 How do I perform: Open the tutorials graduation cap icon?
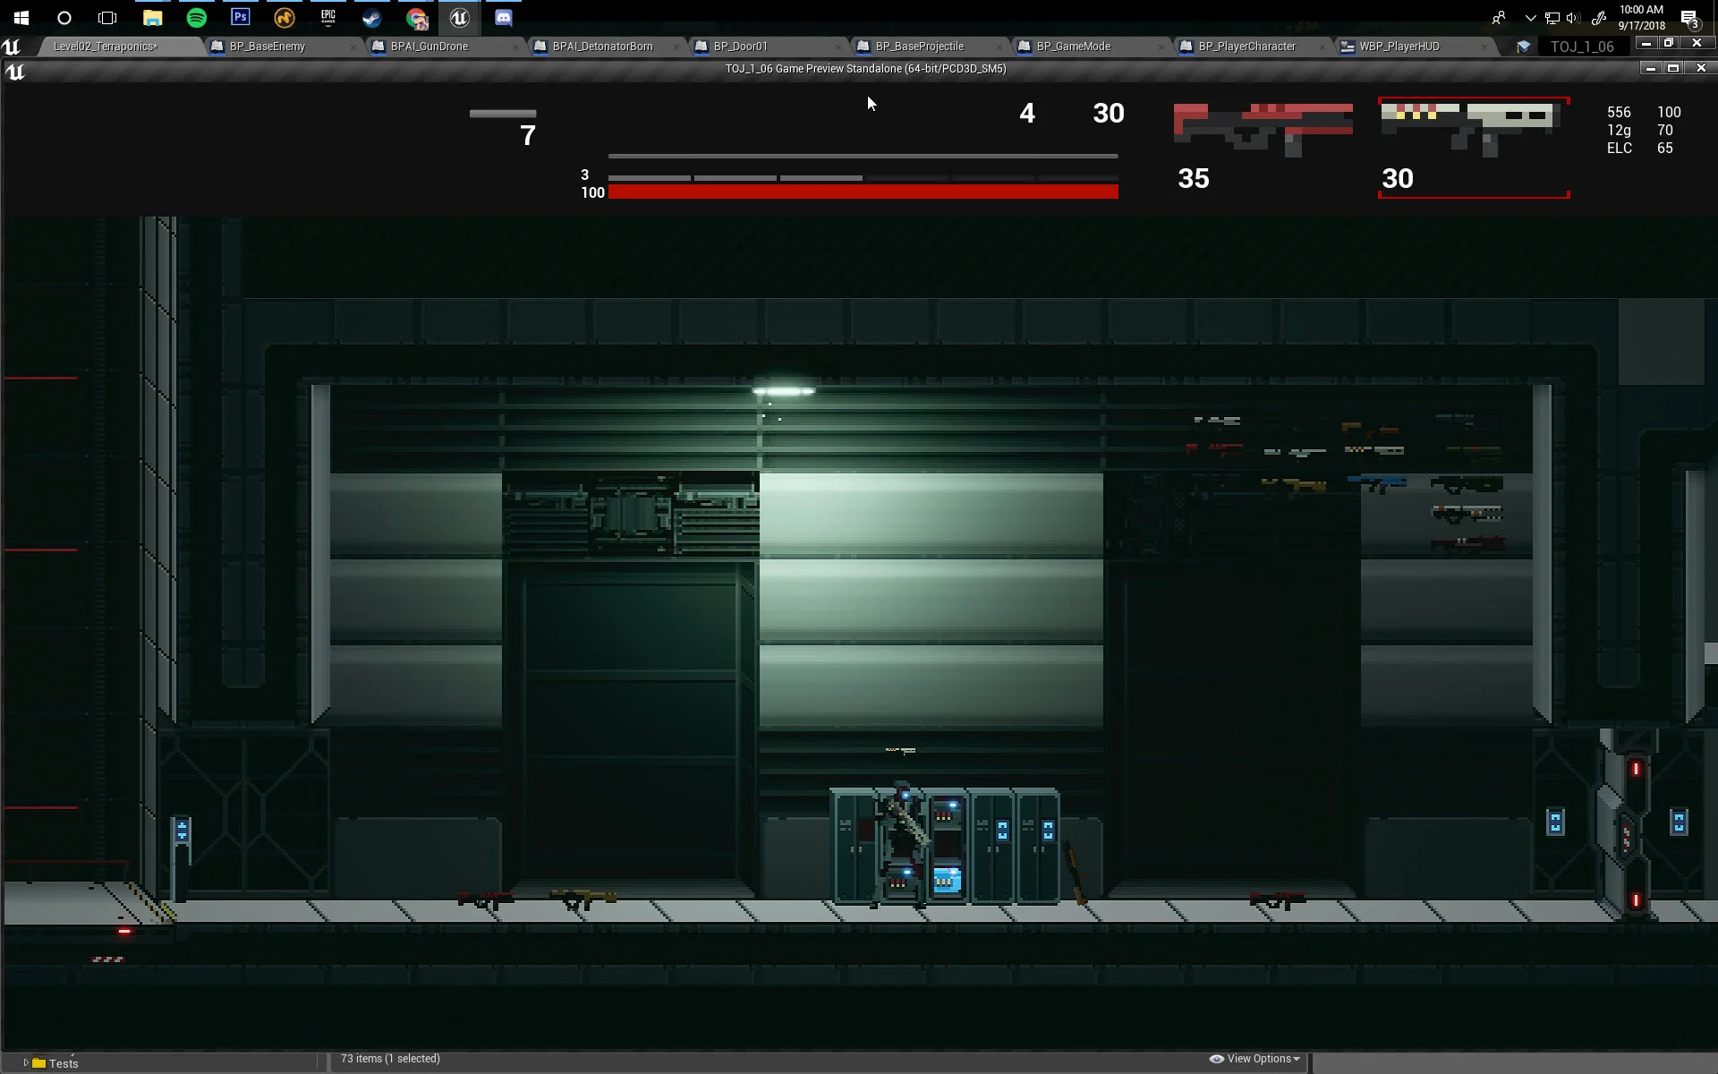pyautogui.click(x=1523, y=47)
